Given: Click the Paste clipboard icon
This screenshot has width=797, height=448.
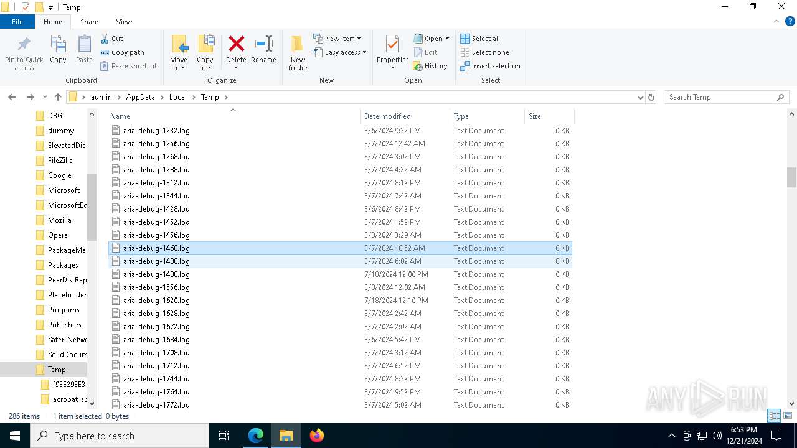Looking at the screenshot, I should [84, 50].
